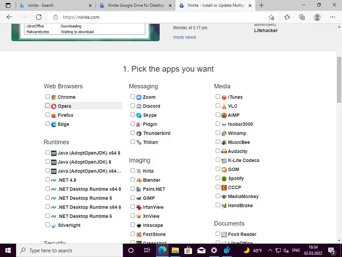Screen dimensions: 342x257
Task: Click the Zoom app icon
Action: 139,97
